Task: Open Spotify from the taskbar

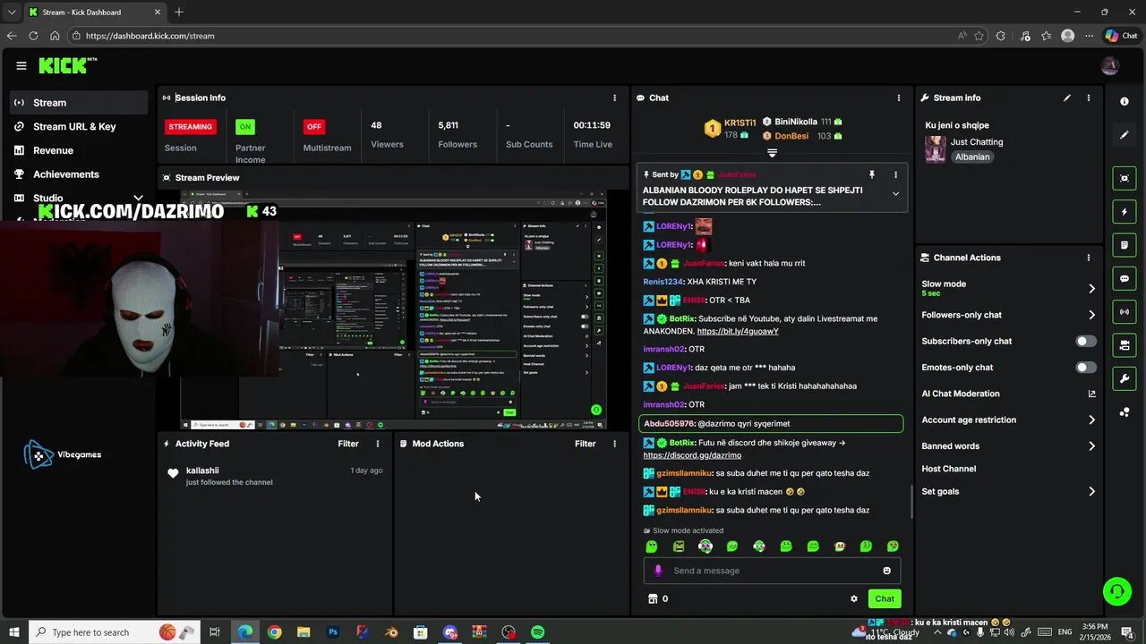Action: (537, 632)
